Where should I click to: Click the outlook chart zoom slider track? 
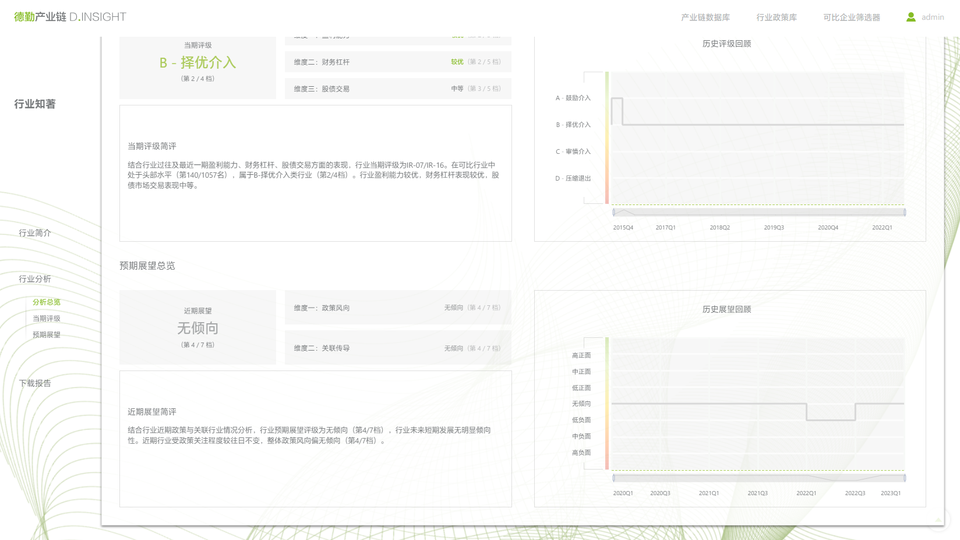759,478
